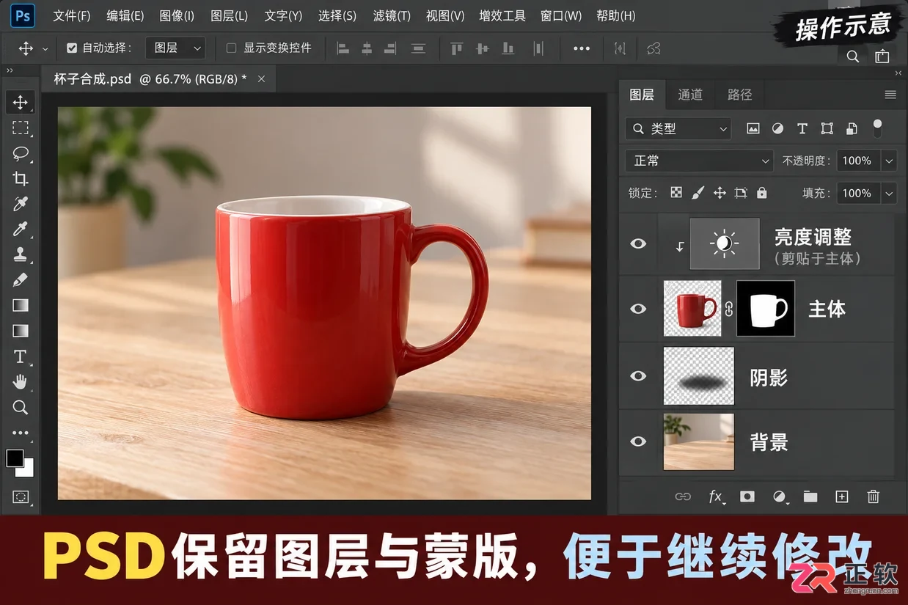Click the Share icon at top right
Viewport: 908px width, 605px height.
pyautogui.click(x=882, y=56)
